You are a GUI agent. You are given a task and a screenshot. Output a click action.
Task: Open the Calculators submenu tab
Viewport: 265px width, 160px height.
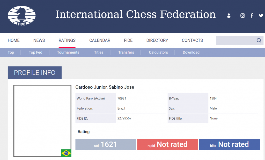coord(158,52)
